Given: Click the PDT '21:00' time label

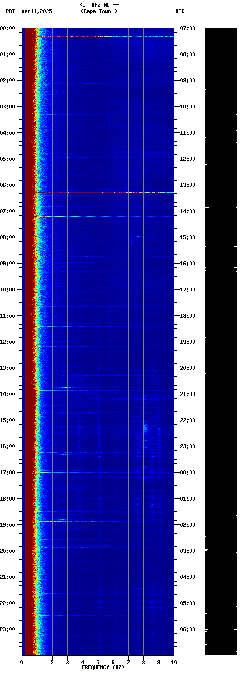Looking at the screenshot, I should [x=7, y=577].
